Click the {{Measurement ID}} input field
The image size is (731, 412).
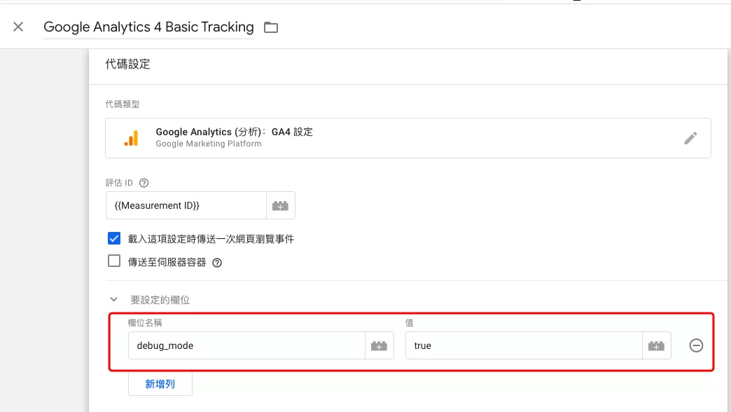(x=186, y=205)
